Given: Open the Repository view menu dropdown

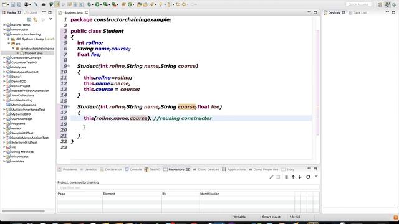Looking at the screenshot, I should [316, 176].
